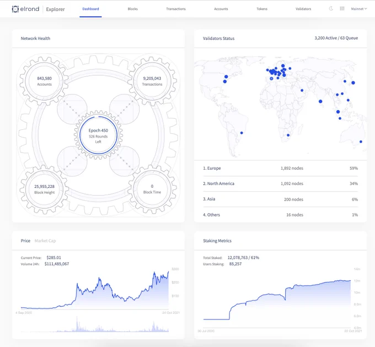Select the Tokens tab
The height and width of the screenshot is (347, 375).
pos(262,9)
